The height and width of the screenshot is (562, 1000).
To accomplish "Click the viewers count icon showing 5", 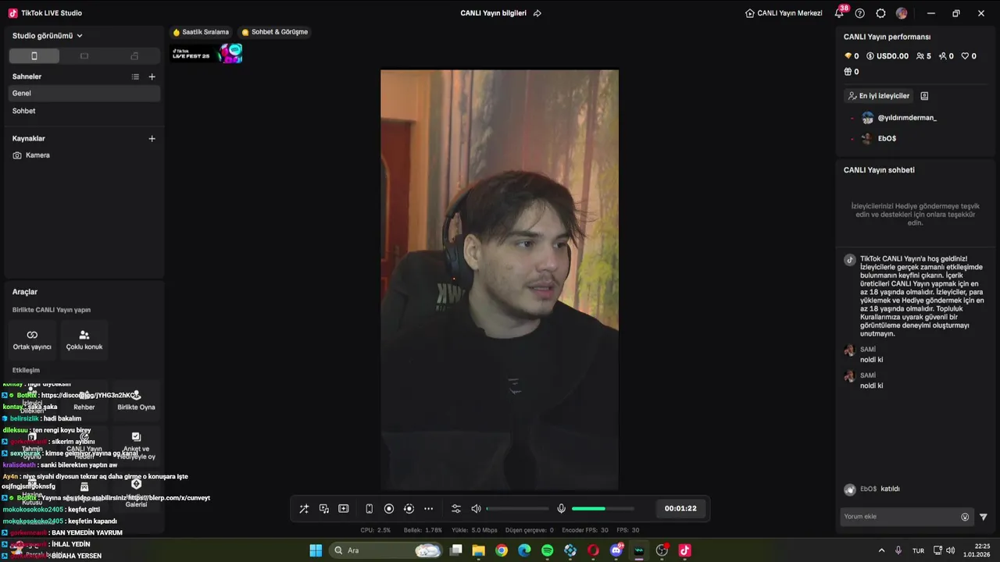I will coord(923,56).
